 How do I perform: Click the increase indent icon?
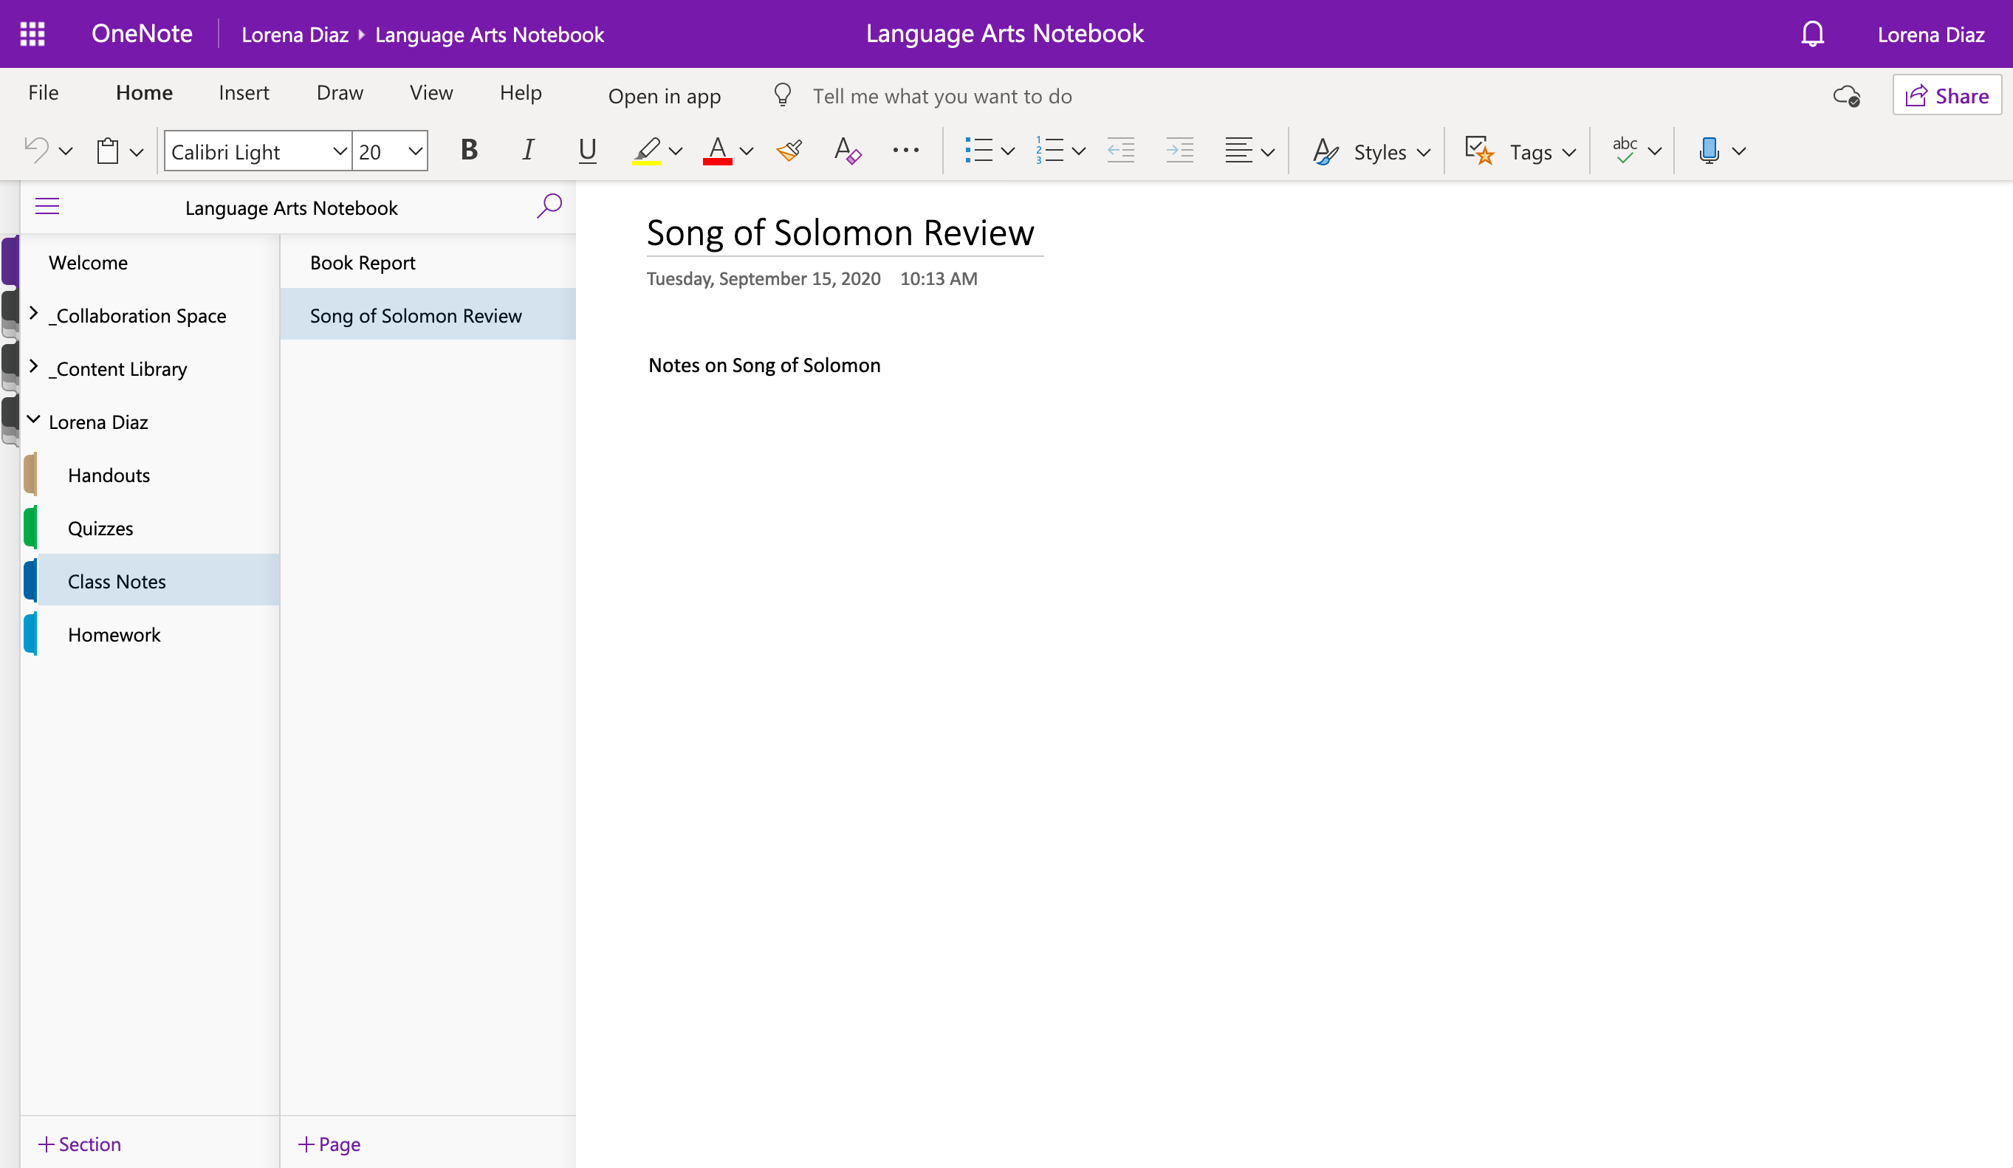[1179, 150]
